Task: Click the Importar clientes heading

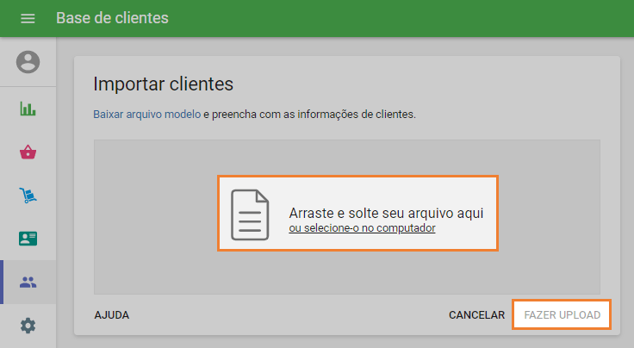Action: (x=164, y=84)
